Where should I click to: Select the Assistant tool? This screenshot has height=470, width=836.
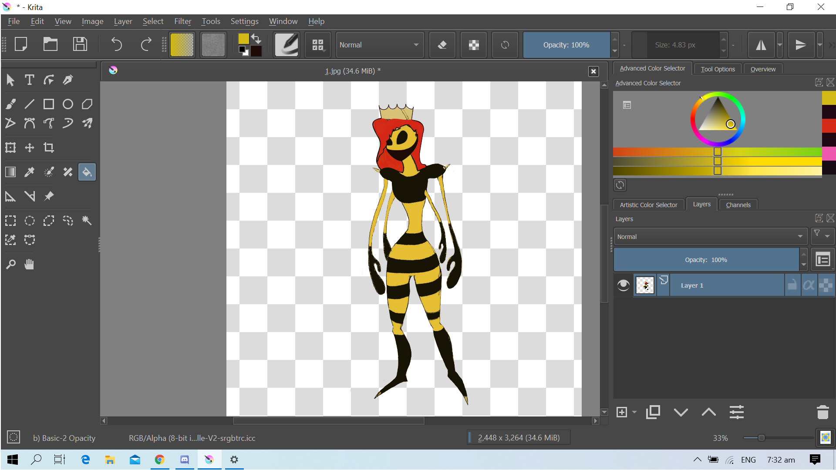[x=10, y=196]
